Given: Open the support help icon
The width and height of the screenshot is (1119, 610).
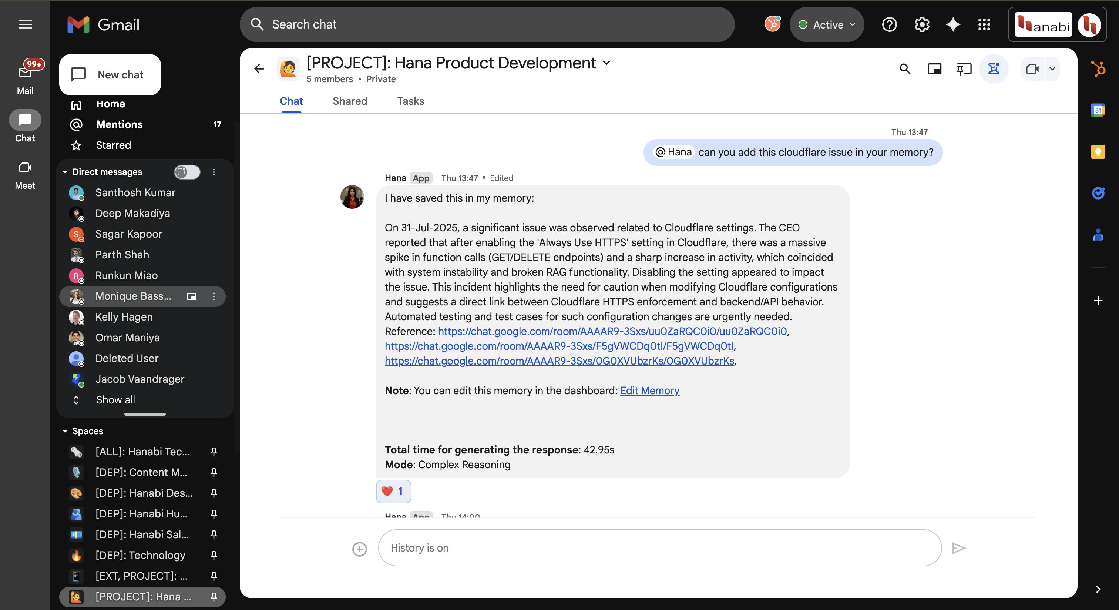Looking at the screenshot, I should click(889, 24).
